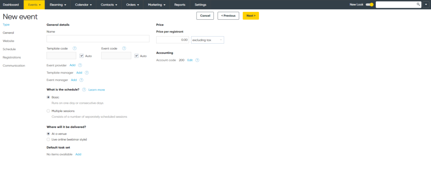Click help icon next to Template code
This screenshot has height=169, width=431.
point(74,48)
